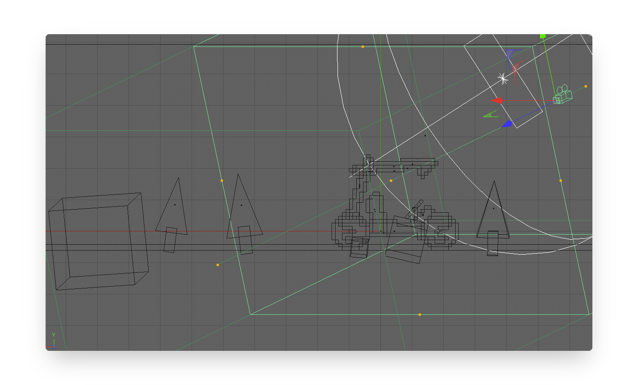This screenshot has height=385, width=638.
Task: Click orange handle at the frame's center
Action: (391, 181)
